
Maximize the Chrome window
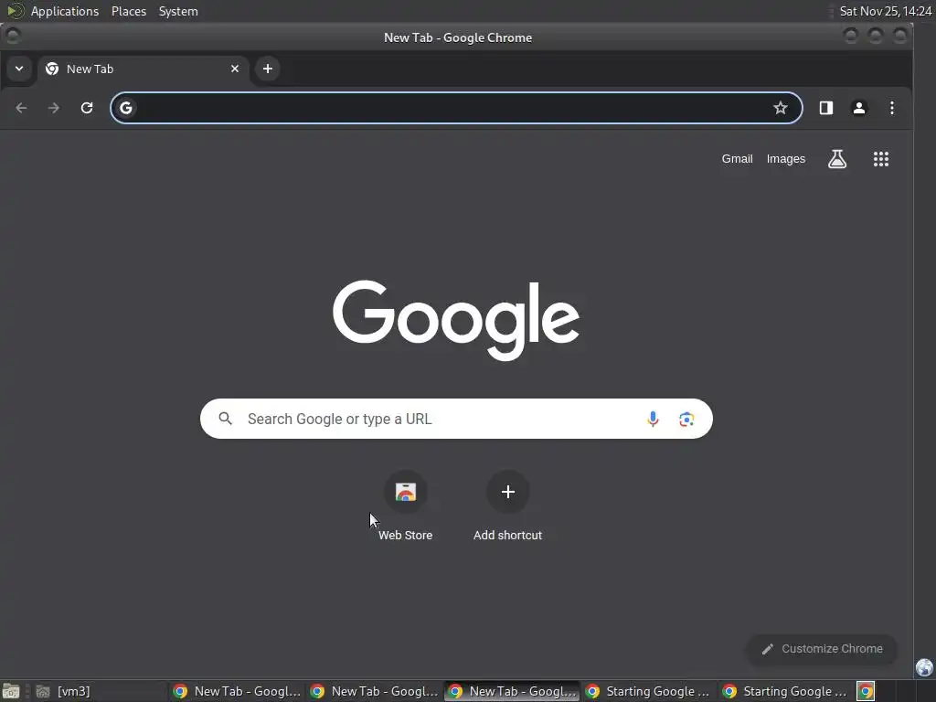(875, 37)
